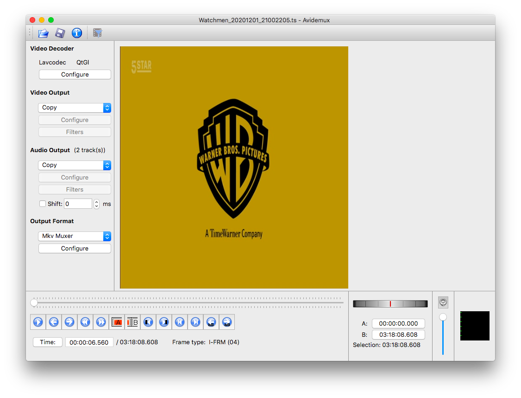This screenshot has width=521, height=398.
Task: Click Configure under Output Format
Action: 75,249
